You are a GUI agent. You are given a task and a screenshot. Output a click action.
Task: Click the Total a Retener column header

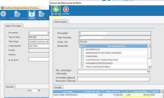140,92
